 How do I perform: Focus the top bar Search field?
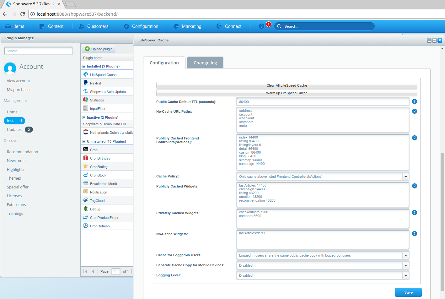pyautogui.click(x=324, y=26)
